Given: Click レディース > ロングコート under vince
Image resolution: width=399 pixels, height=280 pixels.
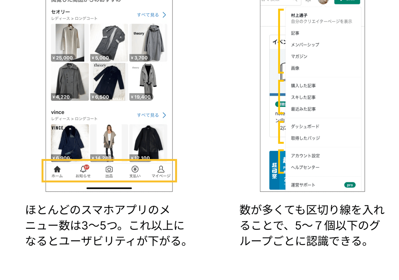Looking at the screenshot, I should pyautogui.click(x=74, y=119).
